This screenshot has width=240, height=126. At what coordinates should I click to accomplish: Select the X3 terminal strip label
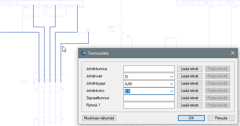[x=23, y=81]
